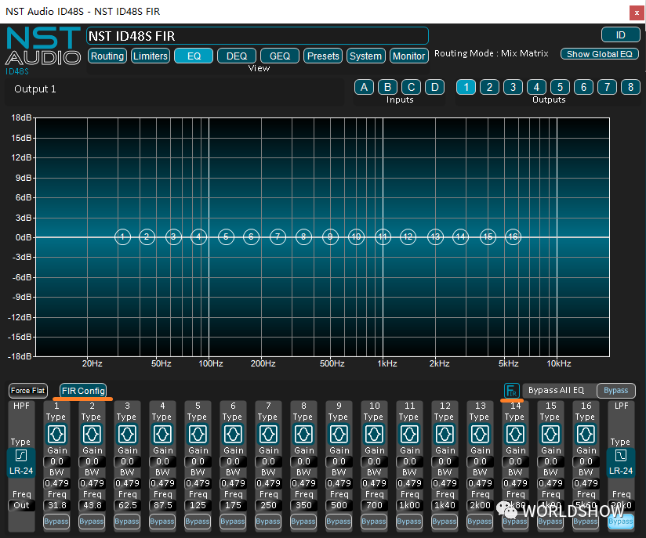Click the LPF low-pass type icon
This screenshot has width=646, height=538.
point(620,455)
